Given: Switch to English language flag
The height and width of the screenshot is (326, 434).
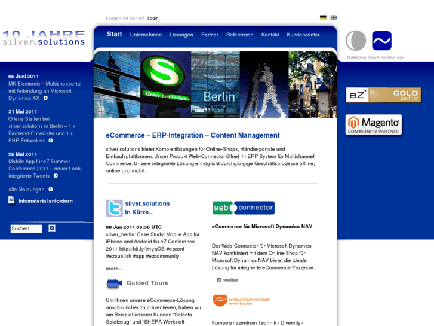Looking at the screenshot, I should (x=334, y=17).
